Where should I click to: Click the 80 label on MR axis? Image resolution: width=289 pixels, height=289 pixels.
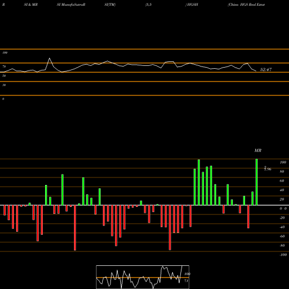[282, 172]
